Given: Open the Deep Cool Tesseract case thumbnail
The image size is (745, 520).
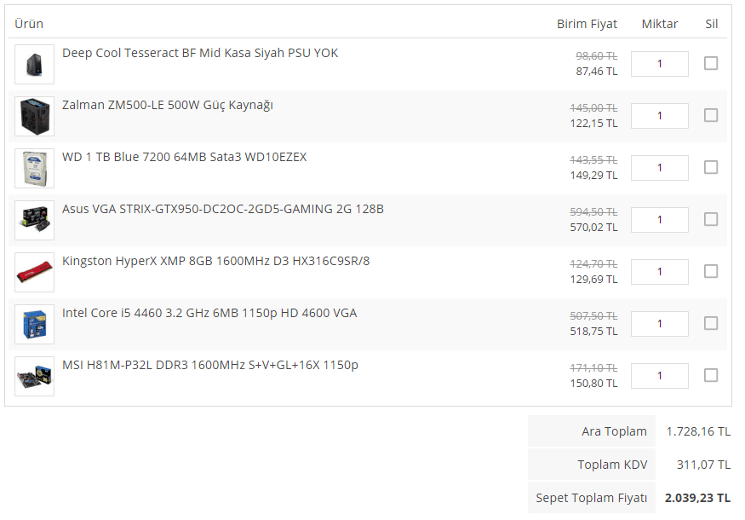Looking at the screenshot, I should [x=34, y=64].
